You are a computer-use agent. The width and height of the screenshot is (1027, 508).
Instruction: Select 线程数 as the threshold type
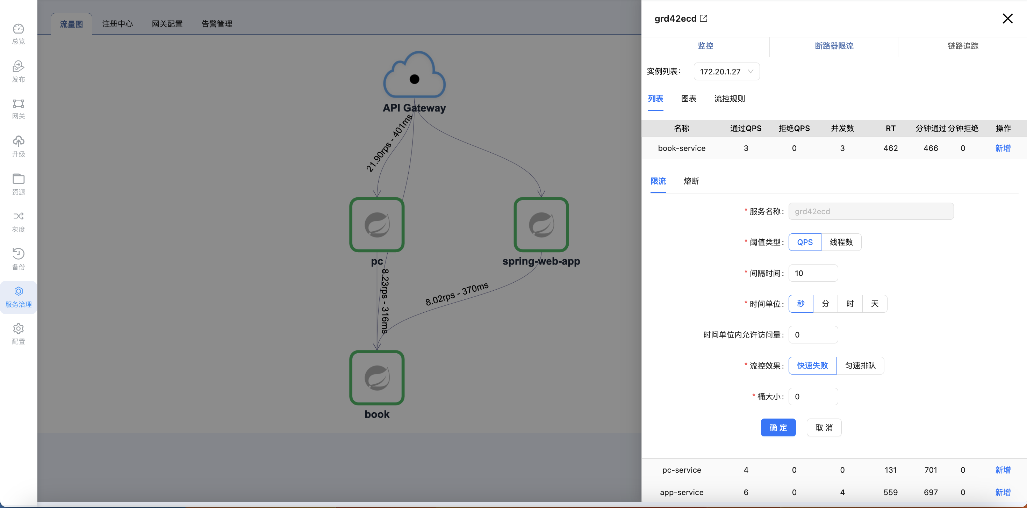point(841,242)
